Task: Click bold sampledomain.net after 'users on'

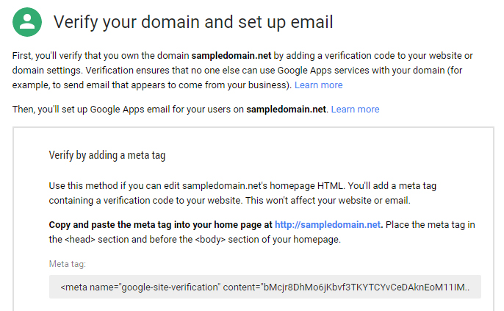Action: (286, 110)
